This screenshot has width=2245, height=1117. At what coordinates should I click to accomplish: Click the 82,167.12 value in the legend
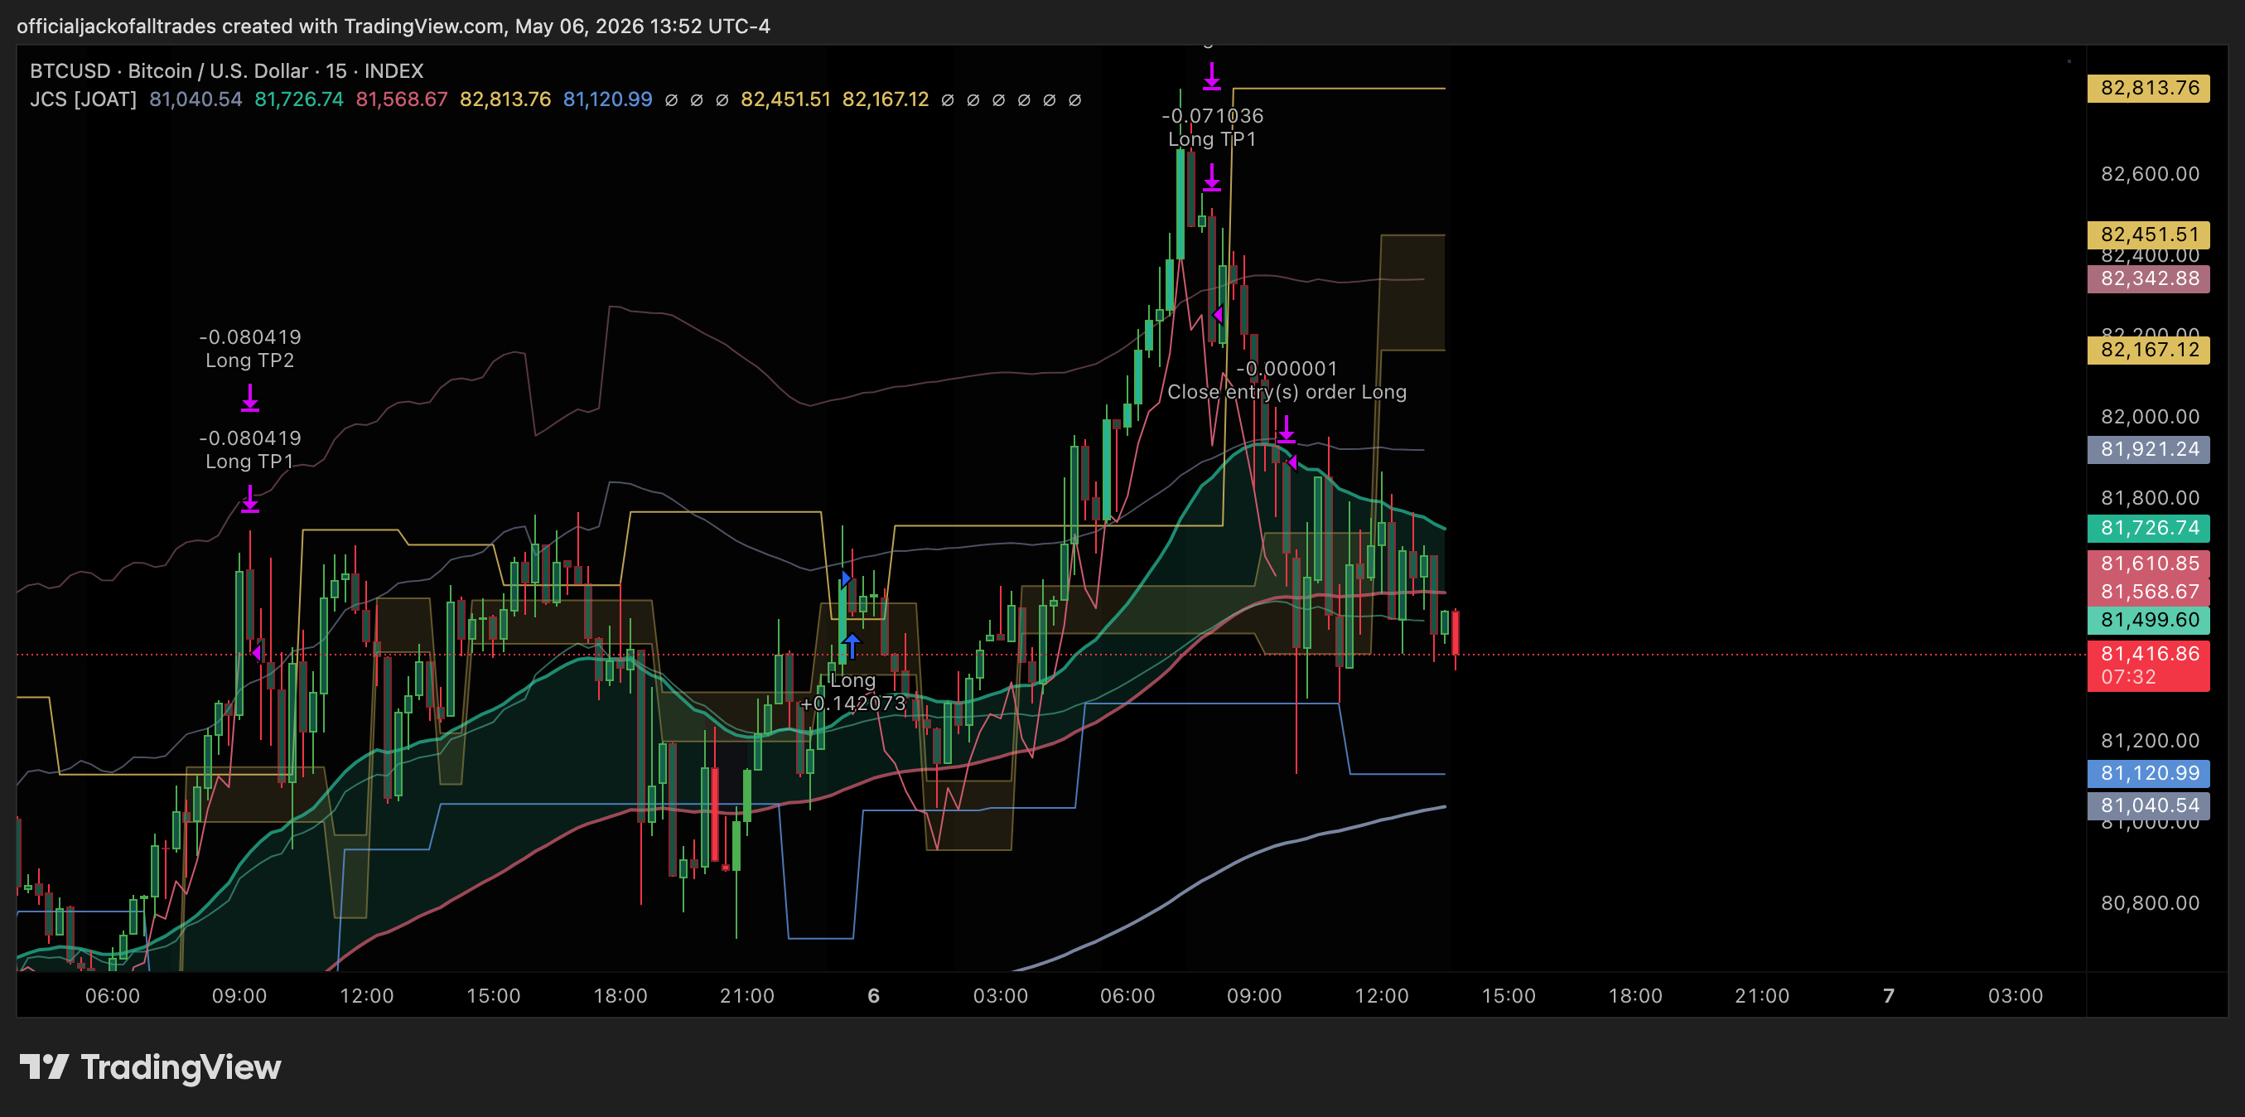886,99
